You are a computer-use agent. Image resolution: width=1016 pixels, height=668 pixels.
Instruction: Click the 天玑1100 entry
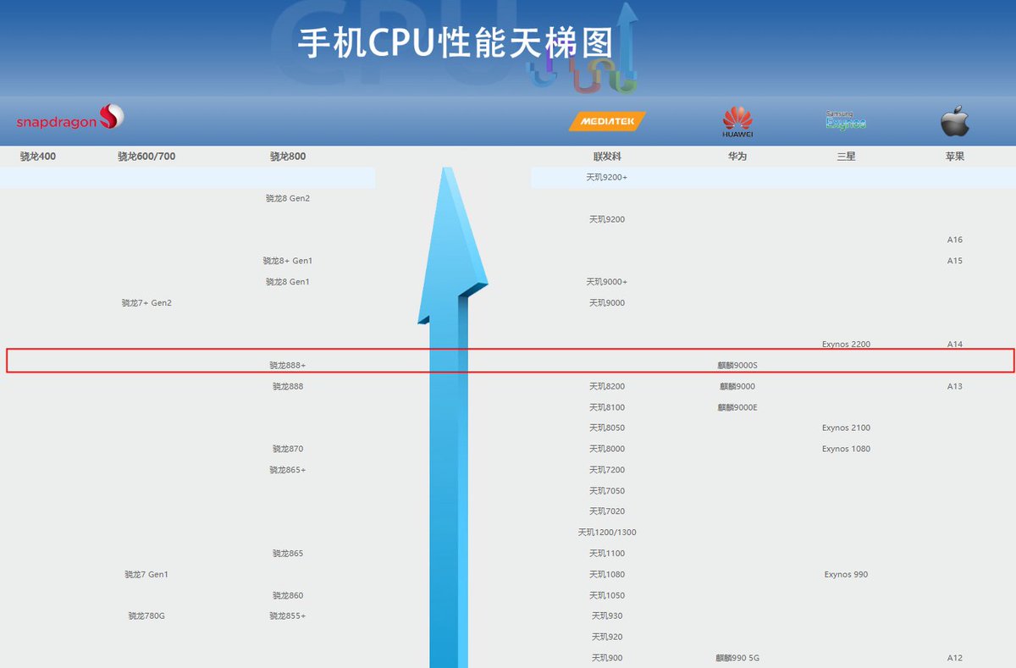click(607, 554)
